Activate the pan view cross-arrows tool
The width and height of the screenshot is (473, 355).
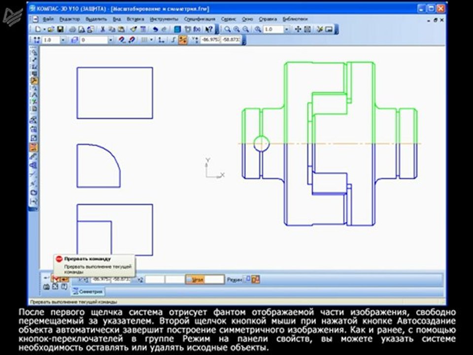click(x=298, y=29)
